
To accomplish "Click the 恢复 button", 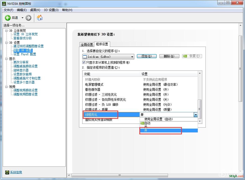I will click(x=192, y=56).
